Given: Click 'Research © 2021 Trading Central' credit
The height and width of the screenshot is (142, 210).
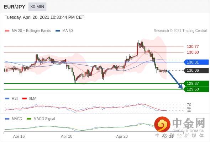Looking at the screenshot, I should [x=180, y=31].
